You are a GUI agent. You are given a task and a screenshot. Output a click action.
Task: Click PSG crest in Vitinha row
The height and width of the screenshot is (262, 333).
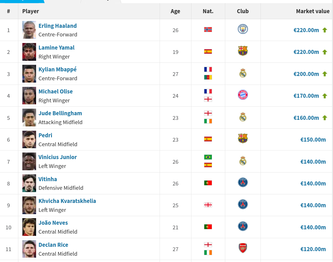coord(243,182)
